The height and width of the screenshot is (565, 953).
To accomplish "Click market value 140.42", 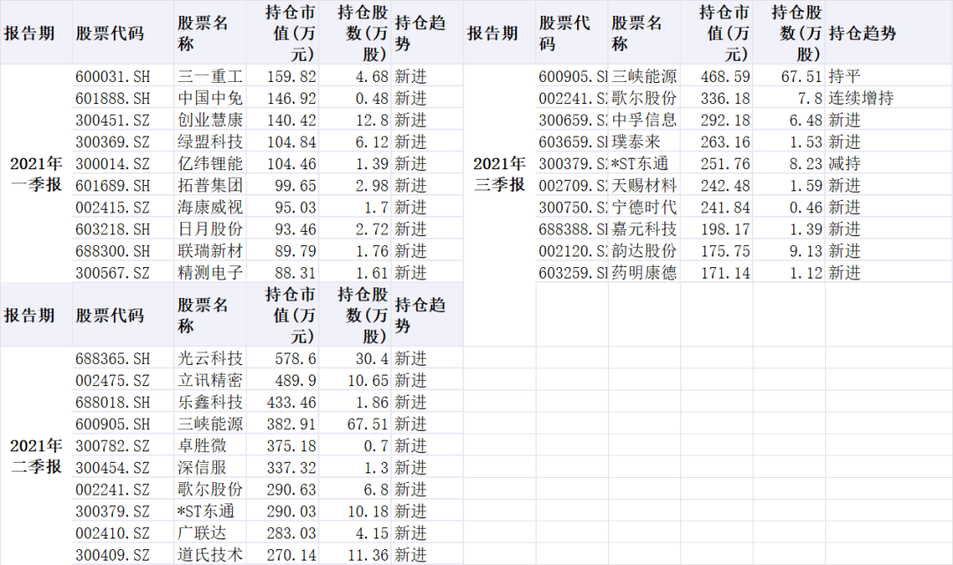I will tap(291, 120).
